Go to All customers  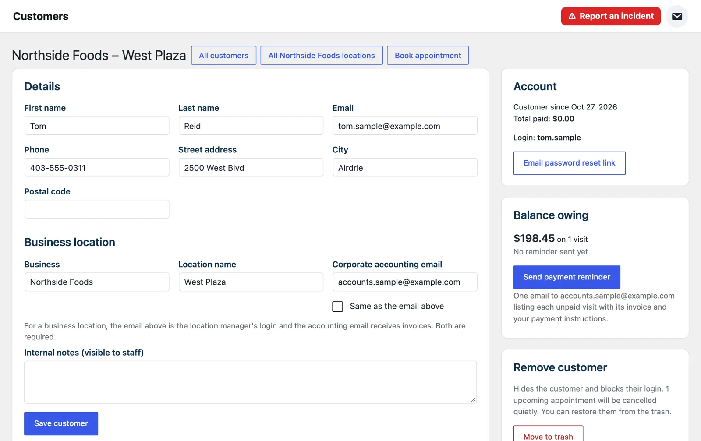pyautogui.click(x=223, y=56)
